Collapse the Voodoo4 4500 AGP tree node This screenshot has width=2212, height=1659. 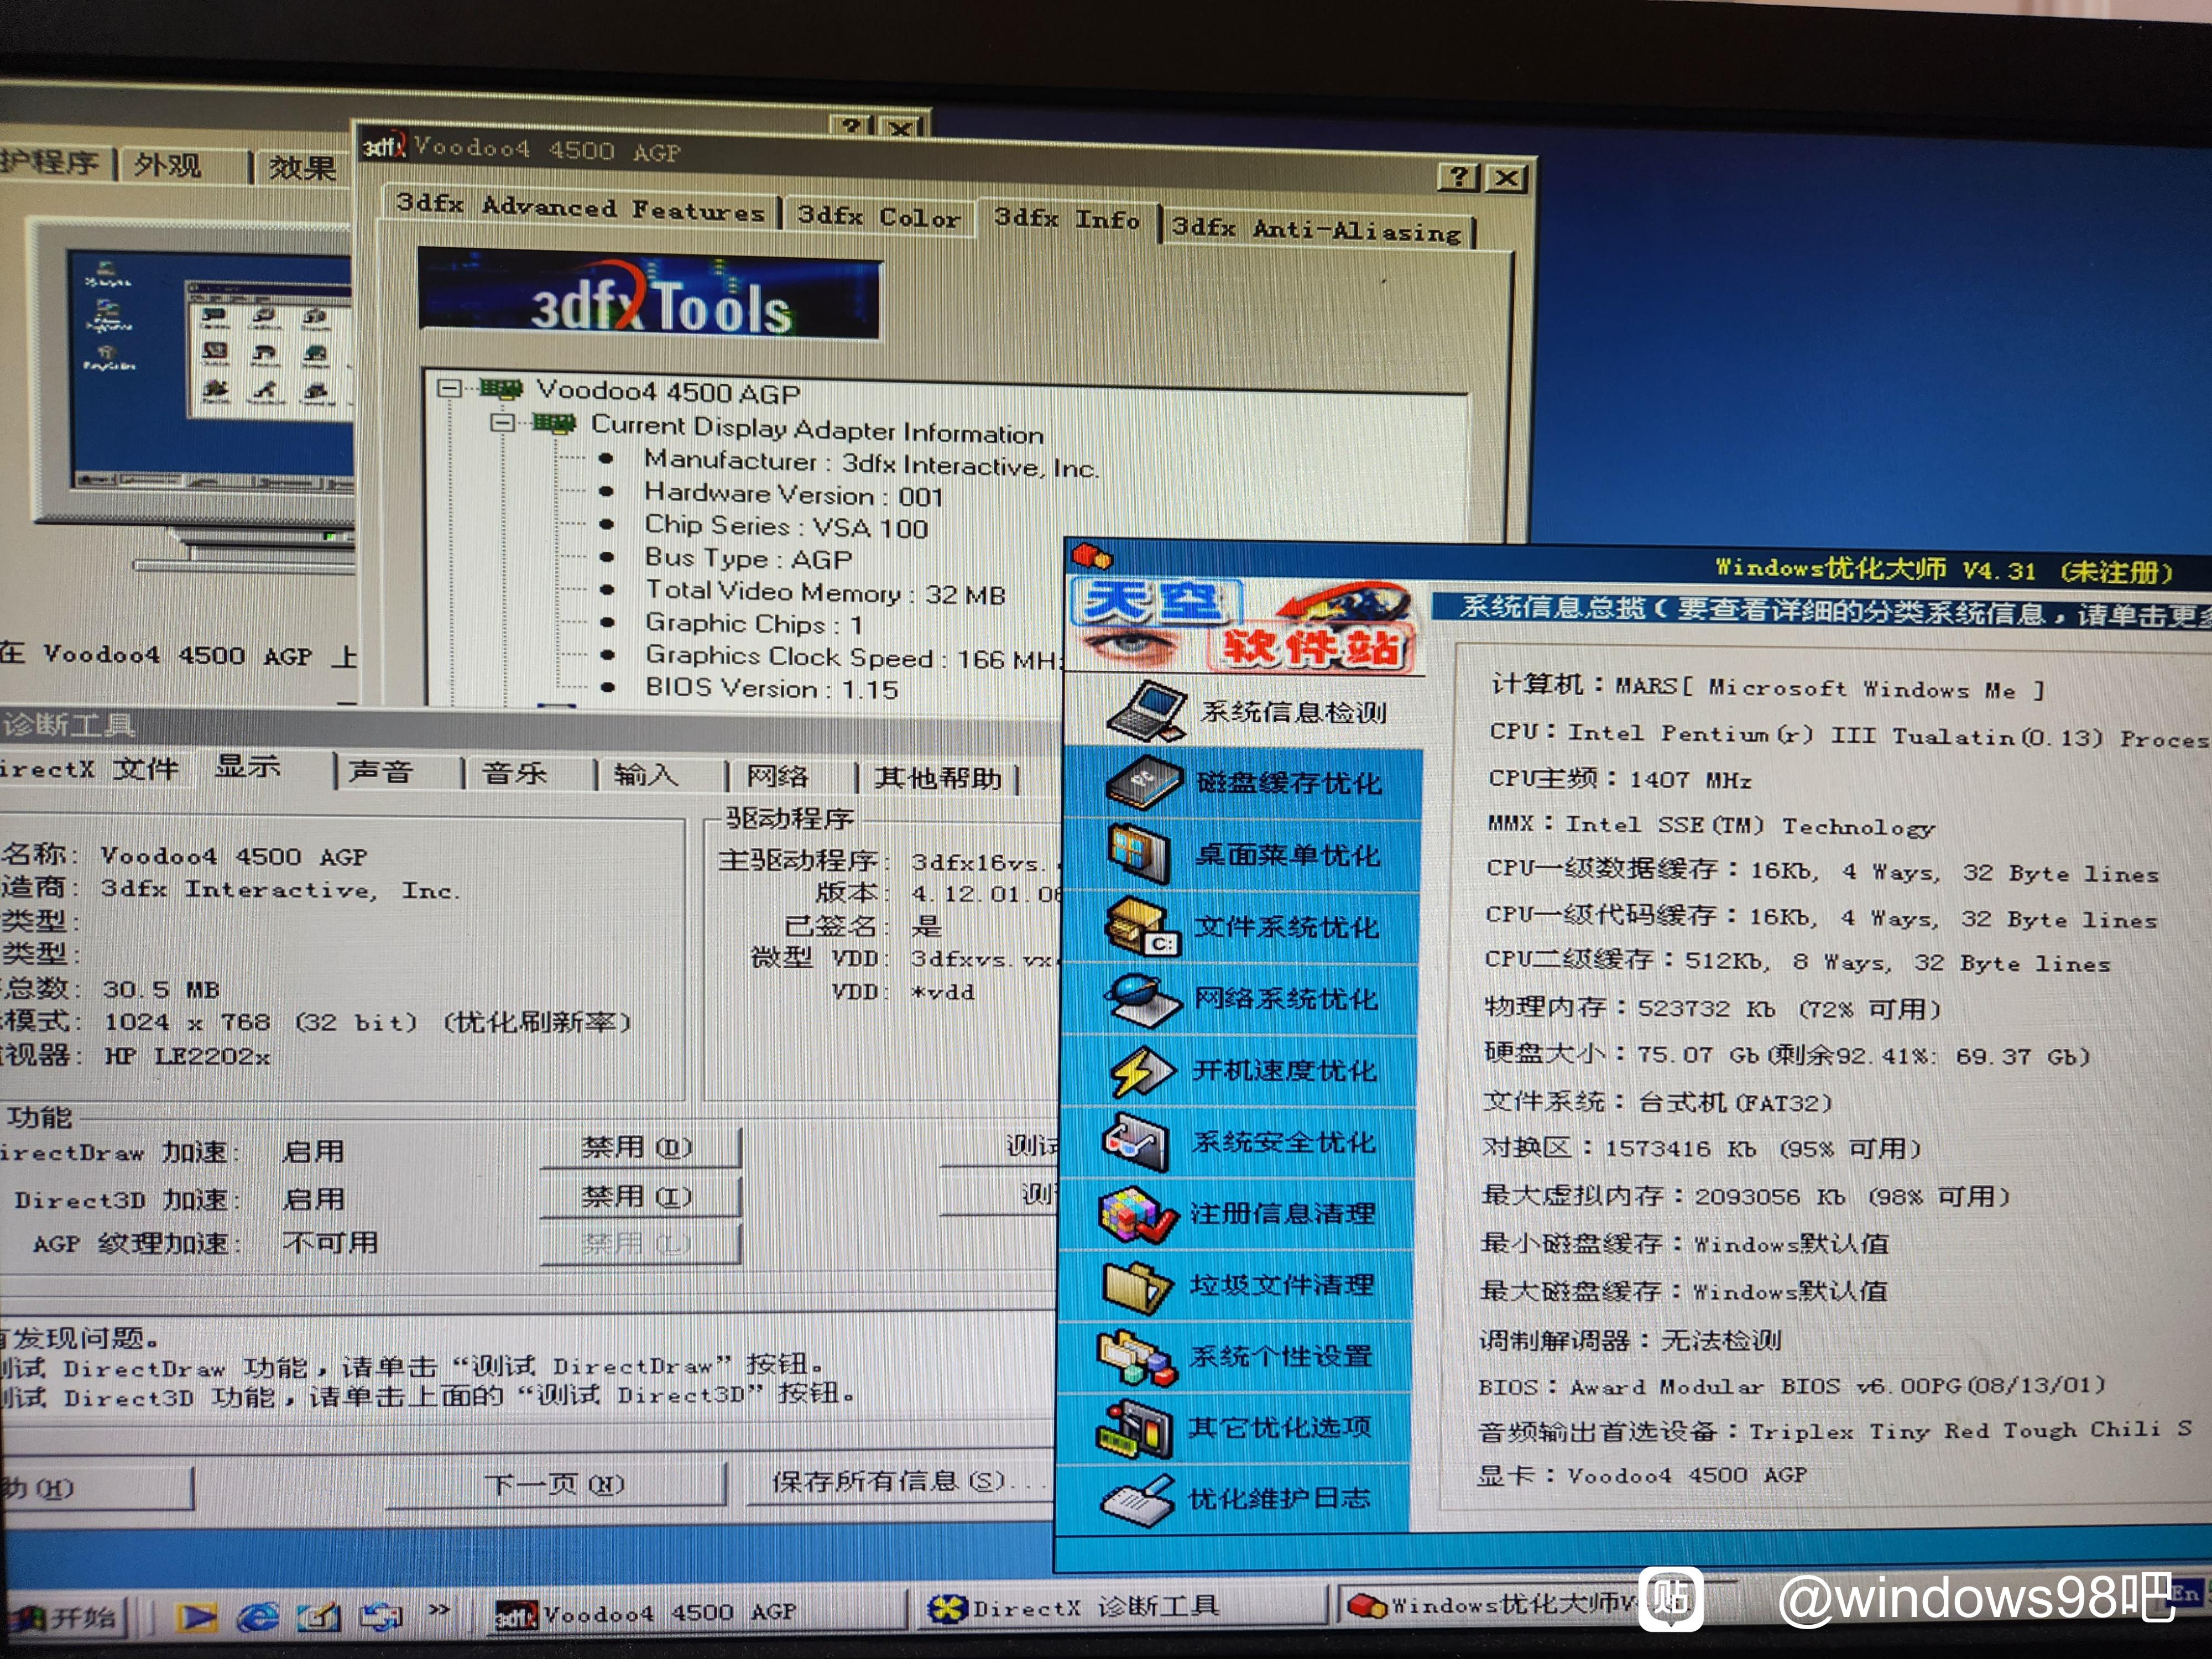coord(449,387)
